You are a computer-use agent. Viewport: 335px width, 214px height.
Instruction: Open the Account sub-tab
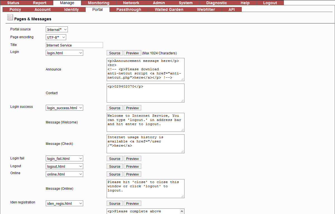[x=42, y=9]
